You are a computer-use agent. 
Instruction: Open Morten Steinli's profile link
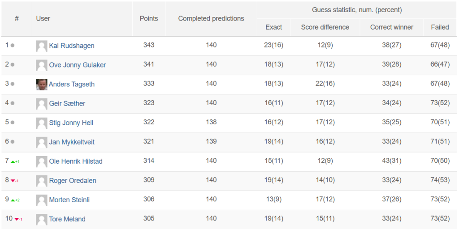(69, 200)
